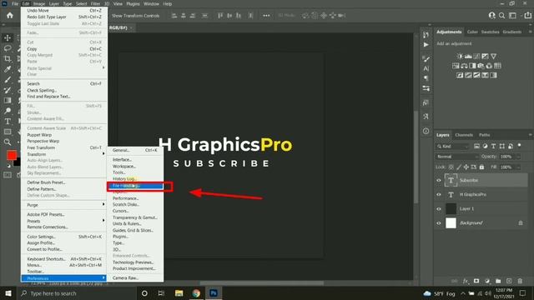
Task: Select the Zoom tool
Action: [x=8, y=142]
